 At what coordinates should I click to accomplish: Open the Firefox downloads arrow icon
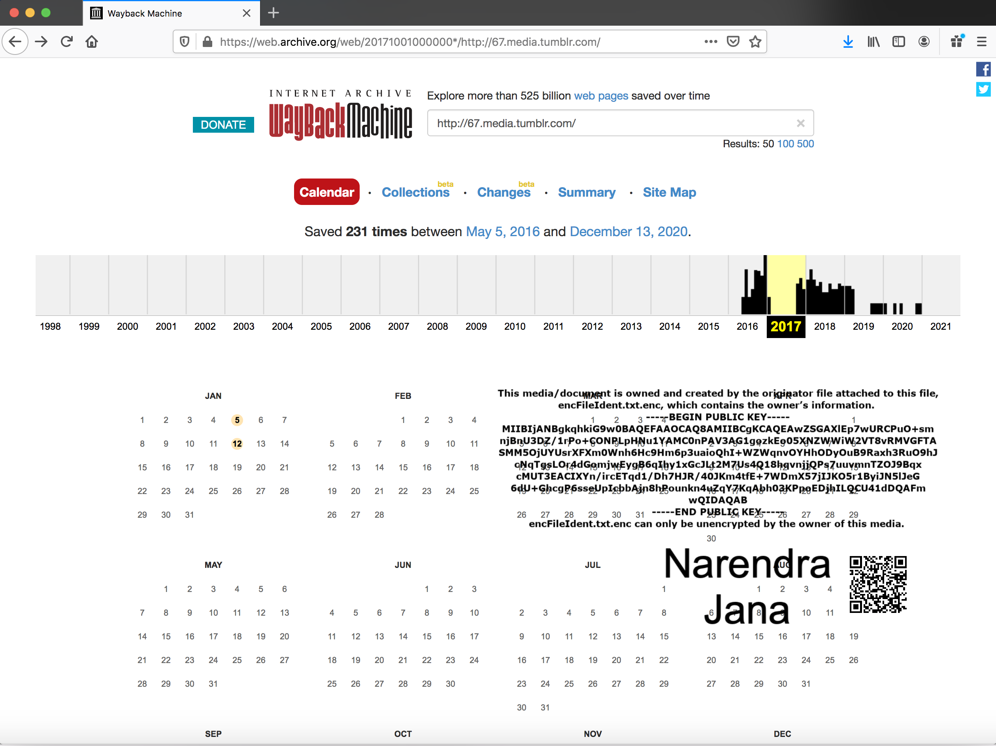point(848,42)
